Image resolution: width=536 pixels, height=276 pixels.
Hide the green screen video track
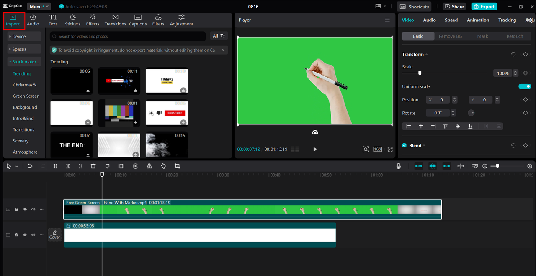point(25,209)
